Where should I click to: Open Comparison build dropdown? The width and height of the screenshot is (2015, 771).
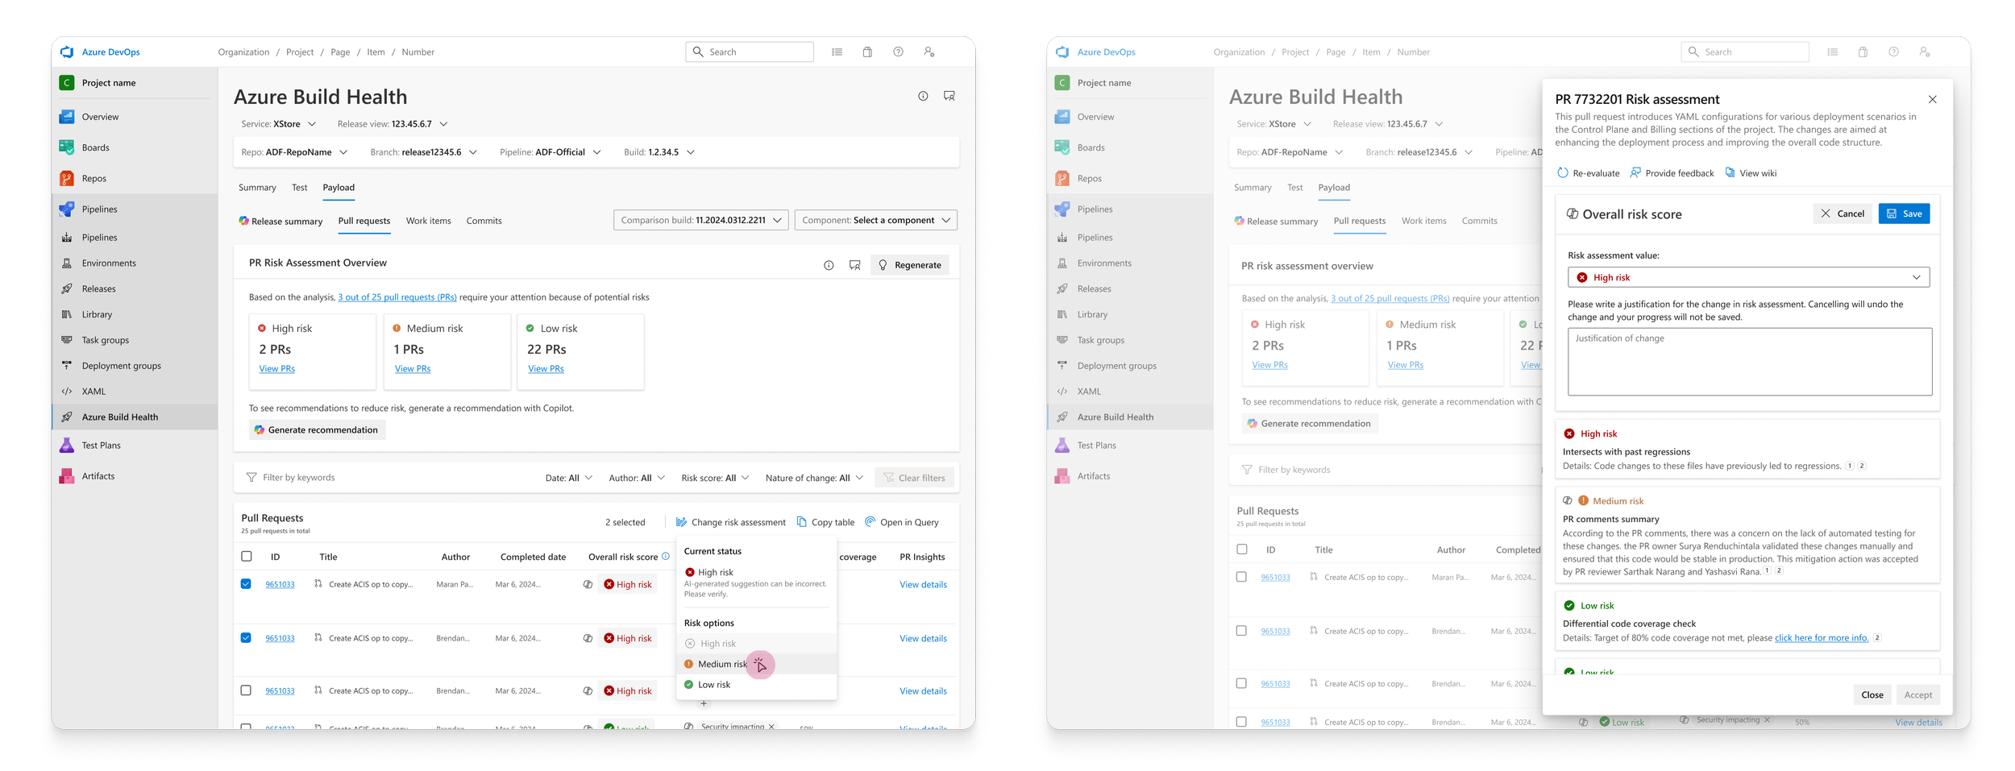click(x=700, y=220)
